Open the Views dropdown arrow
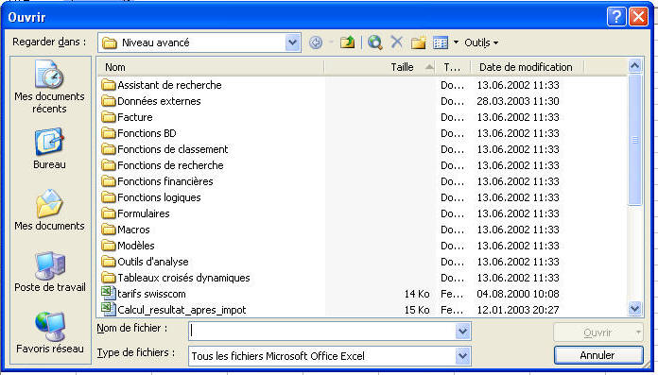The width and height of the screenshot is (658, 375). [x=456, y=43]
